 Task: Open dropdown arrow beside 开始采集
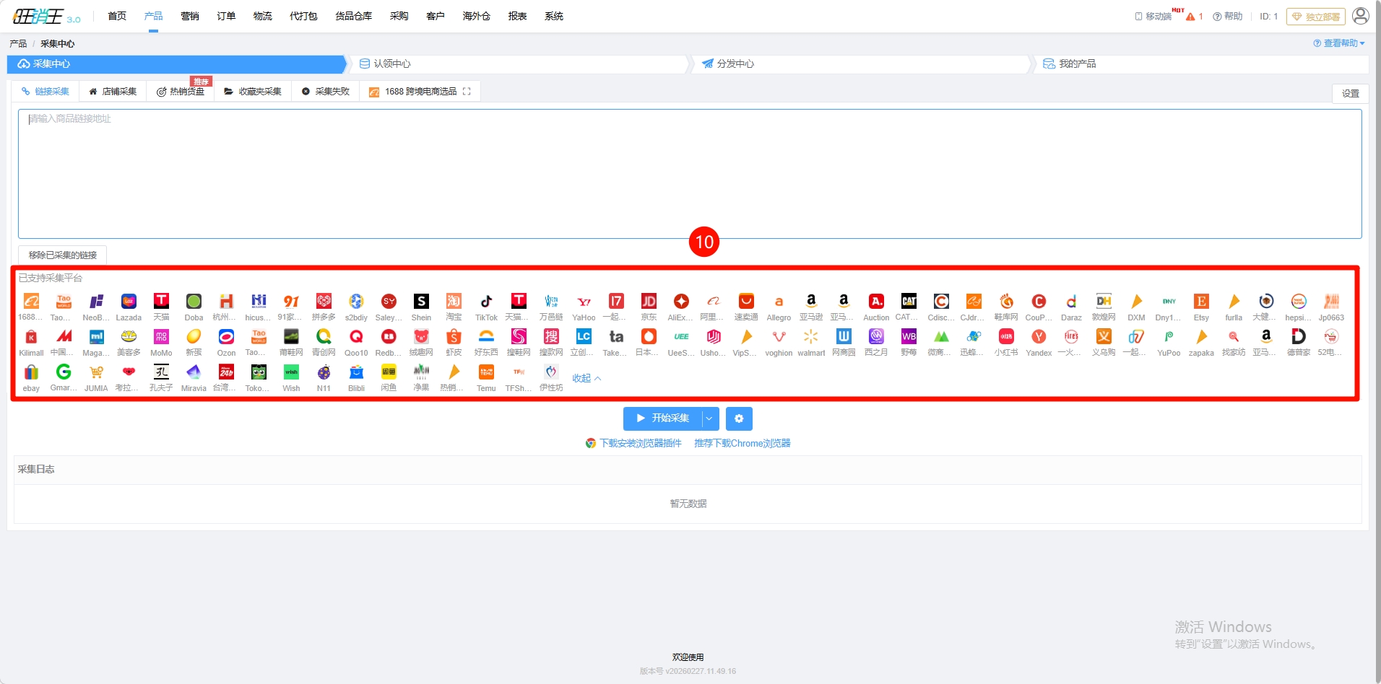click(x=710, y=418)
